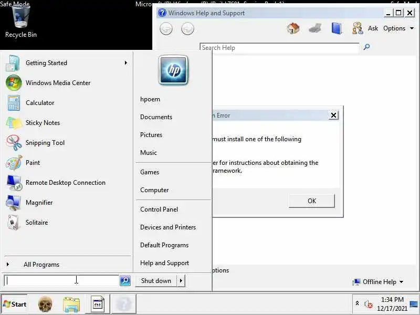Open Games from Start menu

[x=150, y=172]
